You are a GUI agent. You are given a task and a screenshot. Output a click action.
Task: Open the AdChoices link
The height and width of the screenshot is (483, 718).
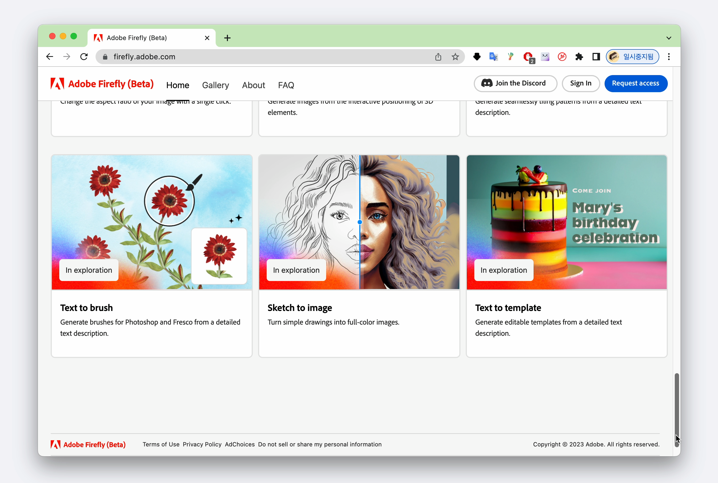pos(240,444)
